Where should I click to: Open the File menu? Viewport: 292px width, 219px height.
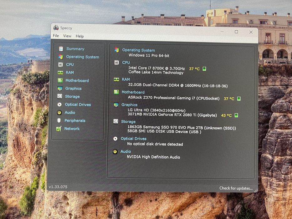pyautogui.click(x=56, y=36)
